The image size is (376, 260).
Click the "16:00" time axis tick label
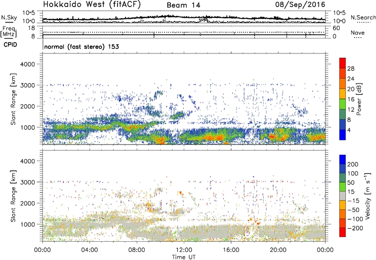[231, 250]
